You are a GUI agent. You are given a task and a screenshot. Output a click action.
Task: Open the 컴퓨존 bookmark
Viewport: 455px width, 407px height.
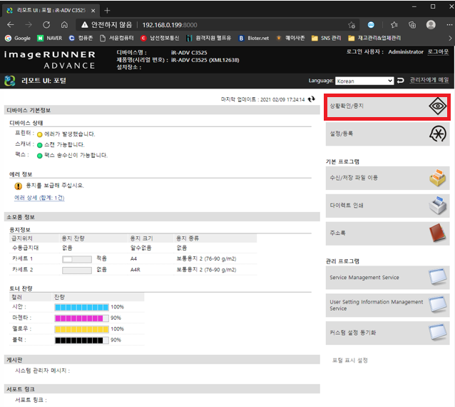point(81,38)
